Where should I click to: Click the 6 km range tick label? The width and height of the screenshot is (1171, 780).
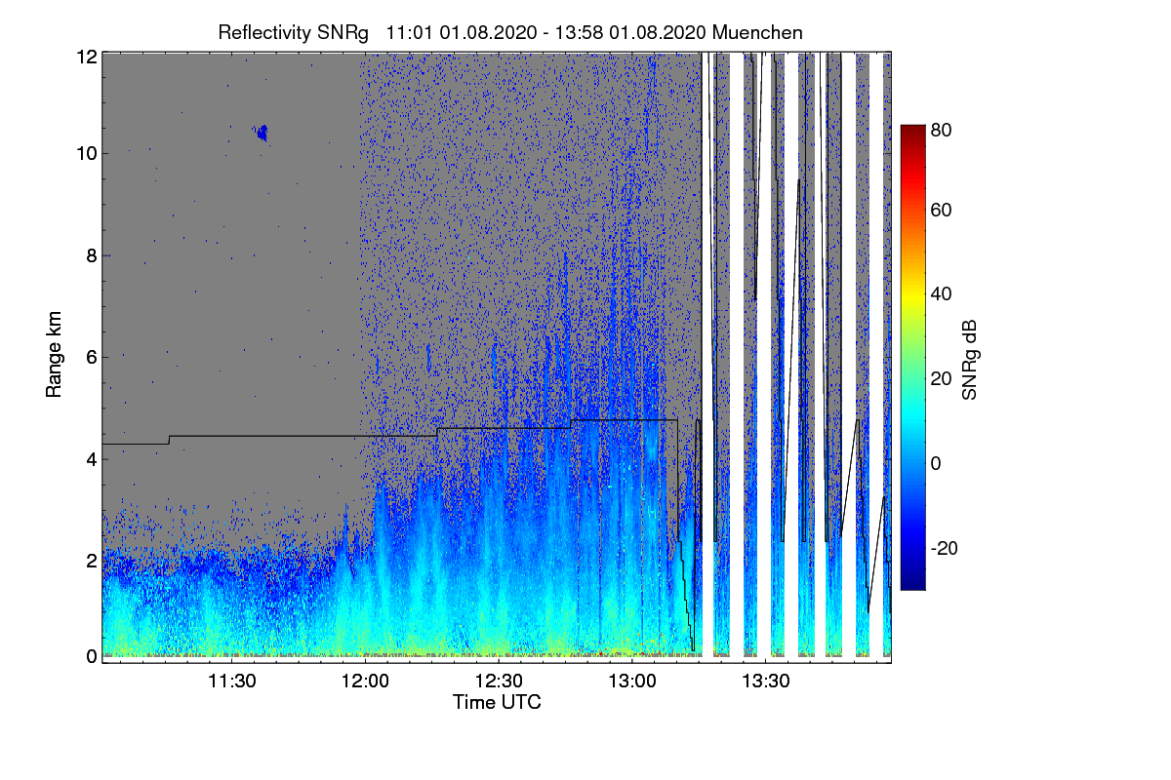click(x=92, y=357)
